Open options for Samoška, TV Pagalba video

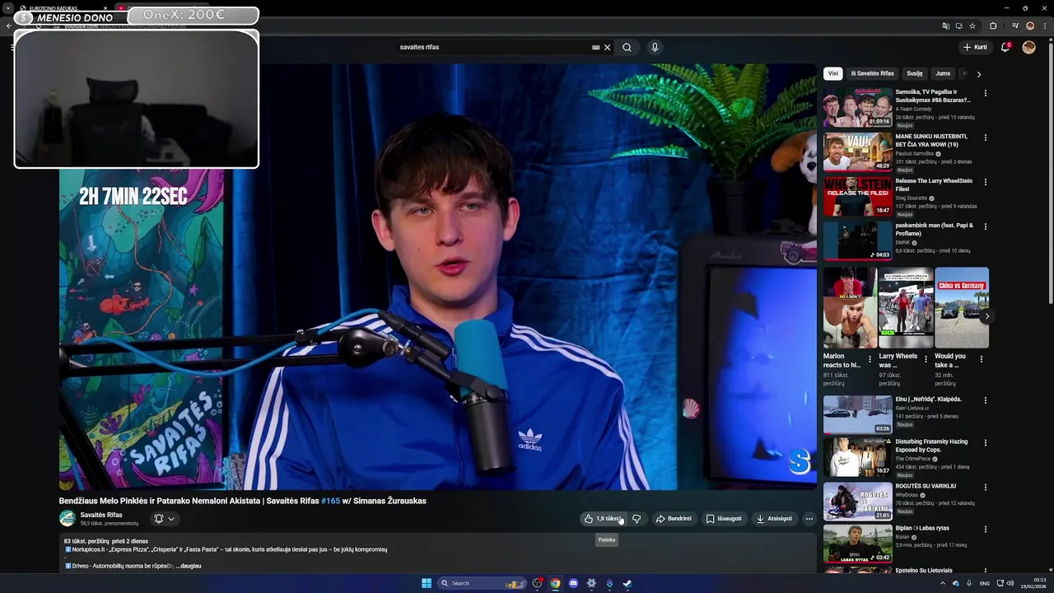pyautogui.click(x=985, y=93)
